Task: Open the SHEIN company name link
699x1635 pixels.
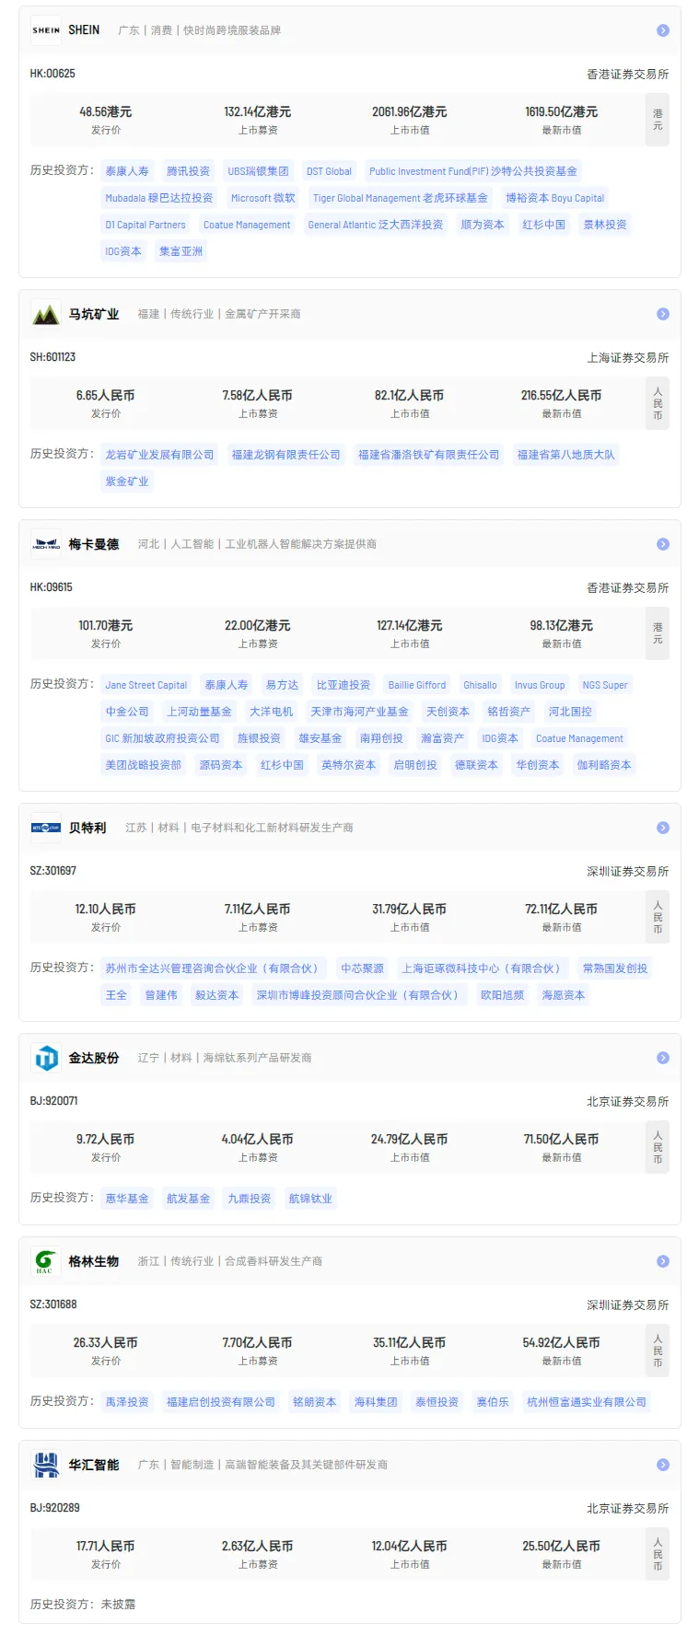Action: (x=84, y=30)
